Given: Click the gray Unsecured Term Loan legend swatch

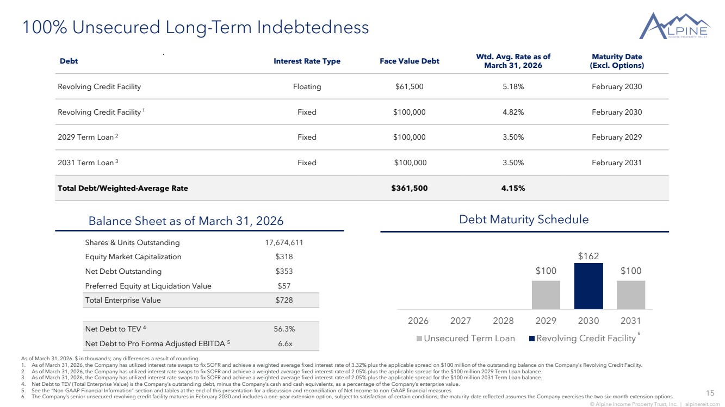Looking at the screenshot, I should tap(419, 339).
